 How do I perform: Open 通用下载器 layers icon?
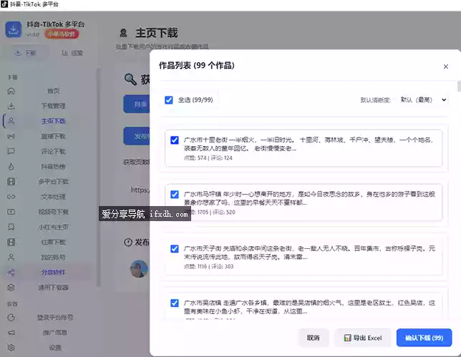click(x=11, y=288)
